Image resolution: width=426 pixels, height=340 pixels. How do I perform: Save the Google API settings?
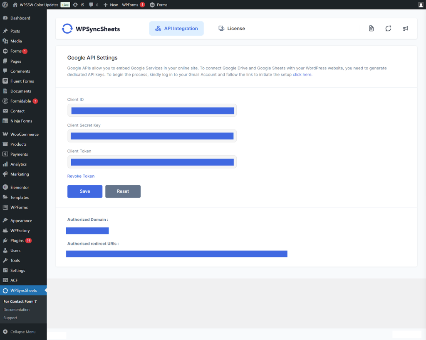point(85,191)
